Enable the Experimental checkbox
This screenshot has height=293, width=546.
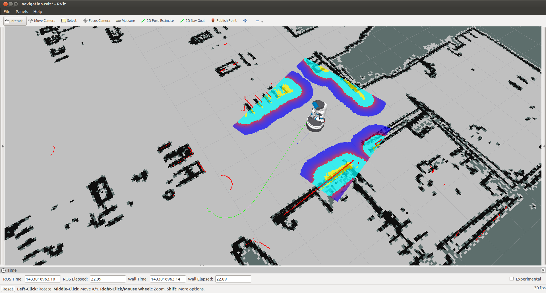pyautogui.click(x=512, y=279)
